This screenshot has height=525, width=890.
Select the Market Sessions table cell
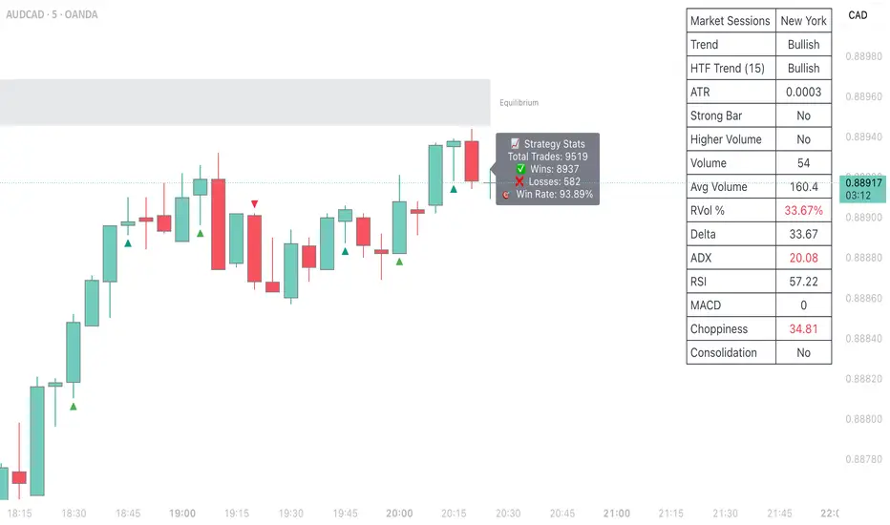click(730, 21)
